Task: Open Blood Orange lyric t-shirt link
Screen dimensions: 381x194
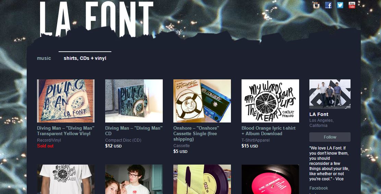Action: click(x=269, y=131)
